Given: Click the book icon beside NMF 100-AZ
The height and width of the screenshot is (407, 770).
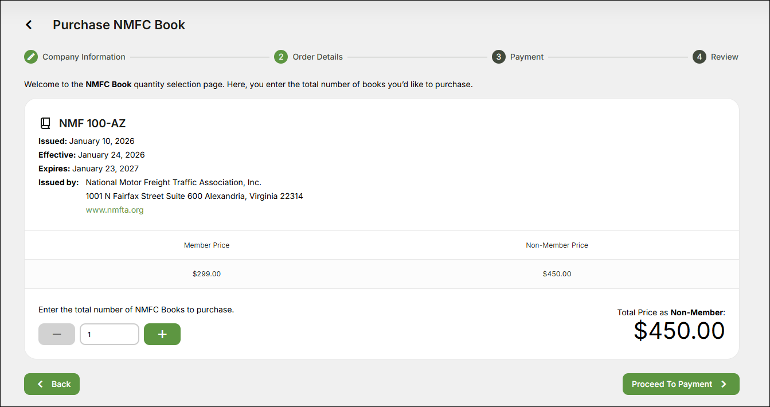Looking at the screenshot, I should (44, 123).
